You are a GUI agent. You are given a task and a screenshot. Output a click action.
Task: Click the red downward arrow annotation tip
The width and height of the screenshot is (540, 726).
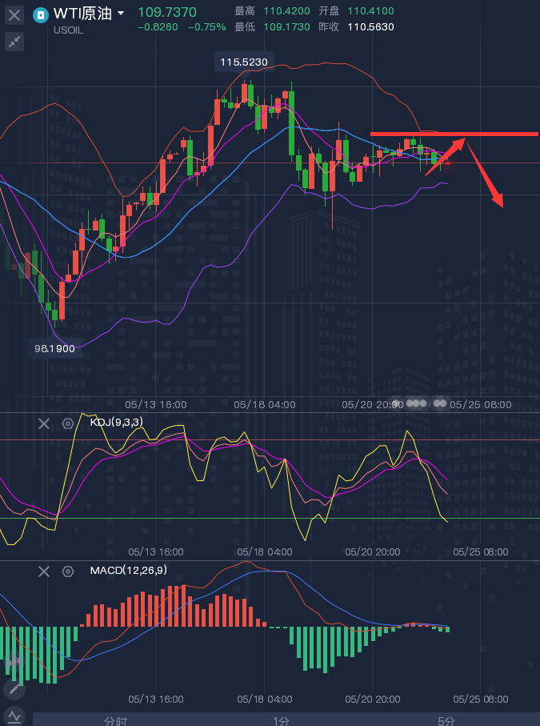coord(502,205)
